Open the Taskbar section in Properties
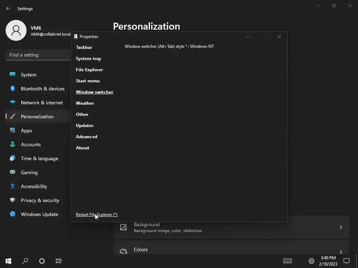 (84, 47)
